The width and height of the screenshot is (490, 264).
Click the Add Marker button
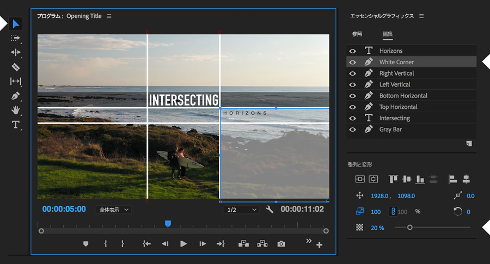click(x=85, y=244)
